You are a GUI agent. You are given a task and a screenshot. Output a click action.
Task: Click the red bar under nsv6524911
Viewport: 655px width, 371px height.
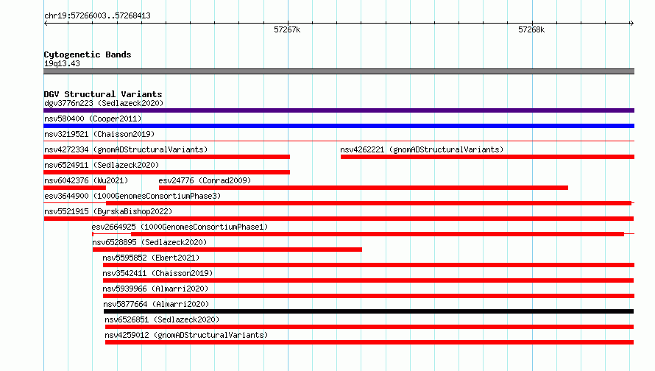166,172
